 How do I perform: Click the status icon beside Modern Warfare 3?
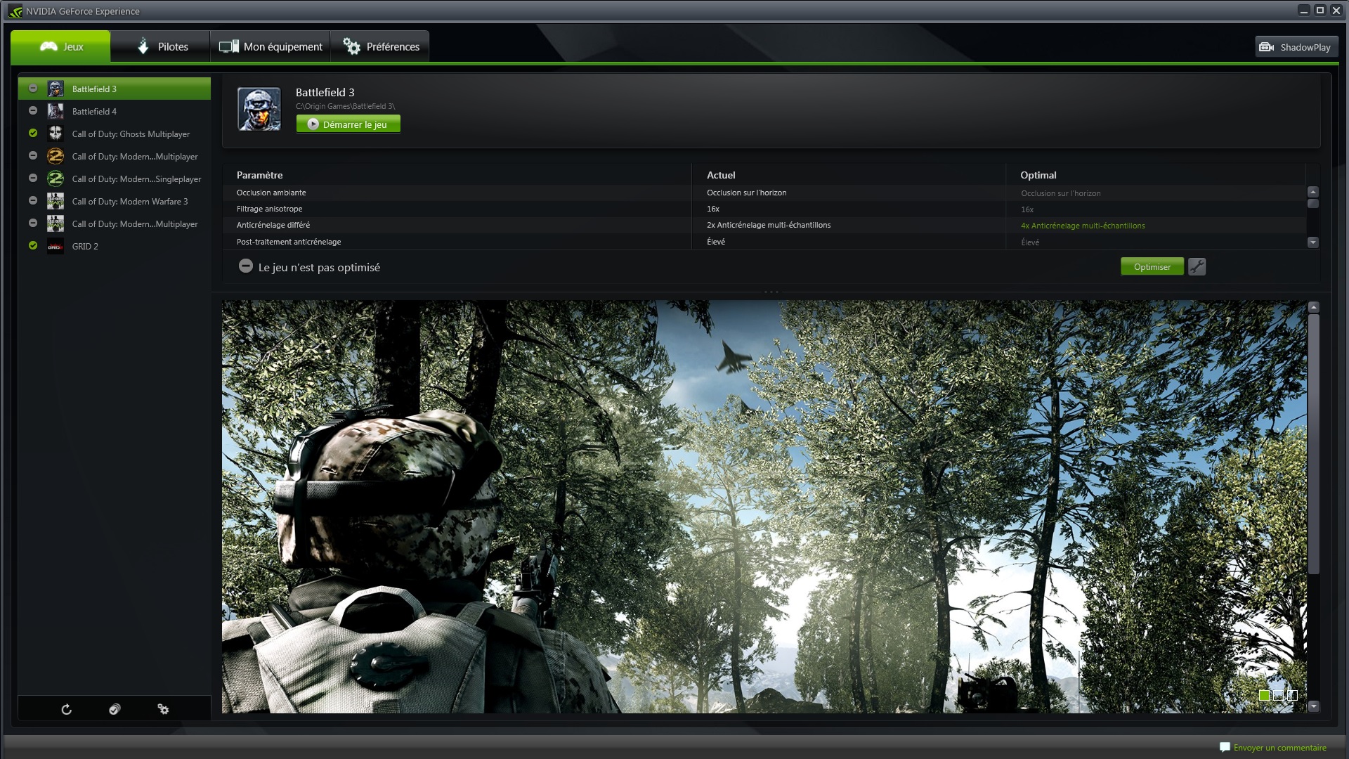tap(33, 200)
